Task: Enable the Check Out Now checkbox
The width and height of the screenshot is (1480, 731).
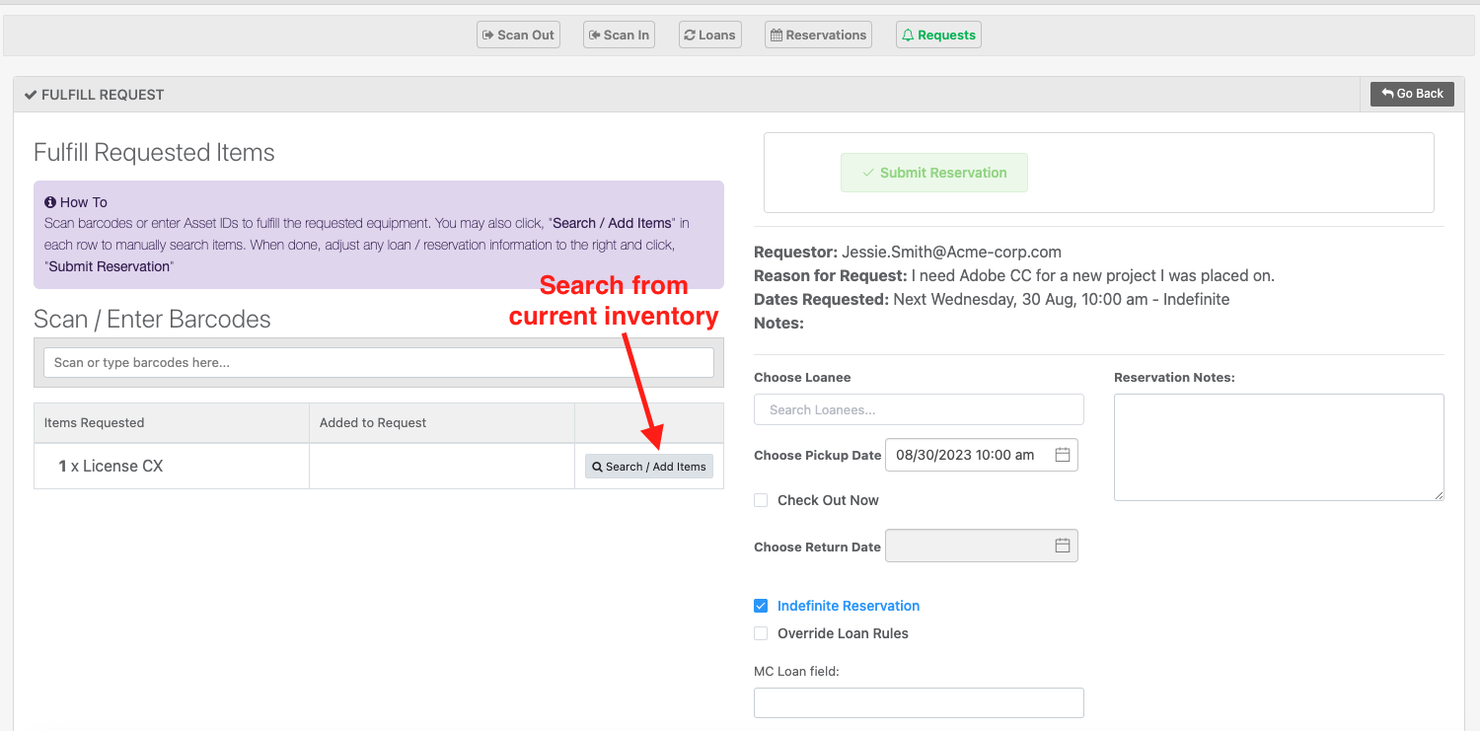Action: (x=761, y=500)
